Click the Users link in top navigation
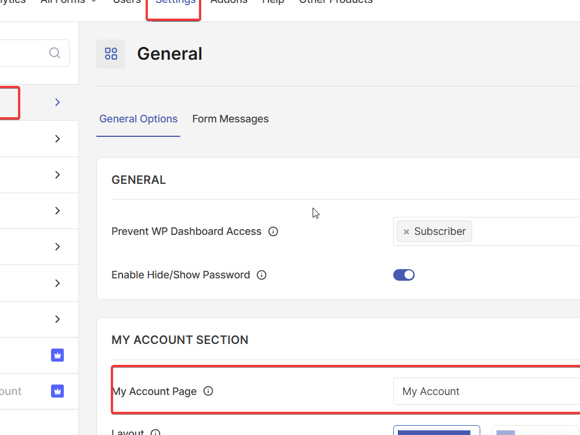Viewport: 580px width, 435px height. pyautogui.click(x=127, y=2)
